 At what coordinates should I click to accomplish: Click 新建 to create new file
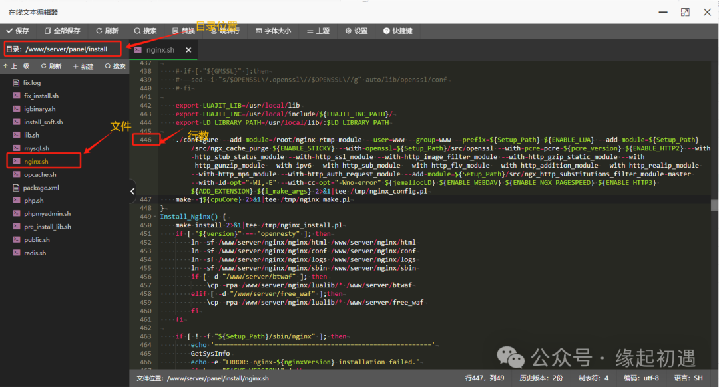pos(83,66)
